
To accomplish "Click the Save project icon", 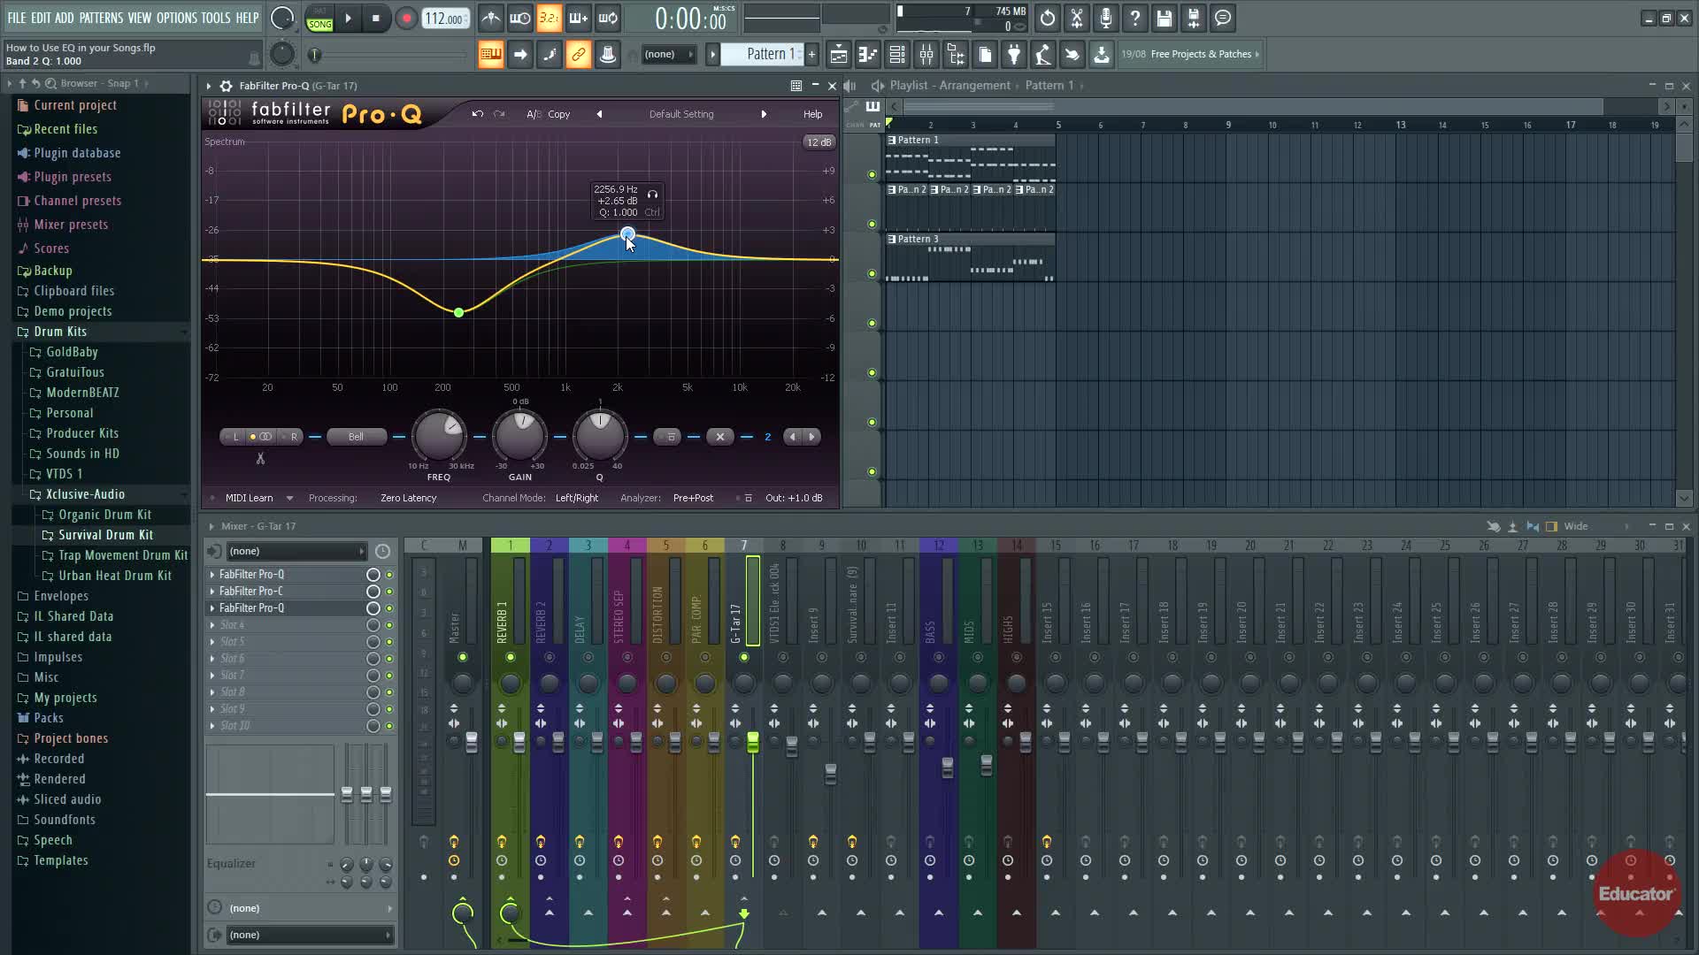I will point(1165,19).
